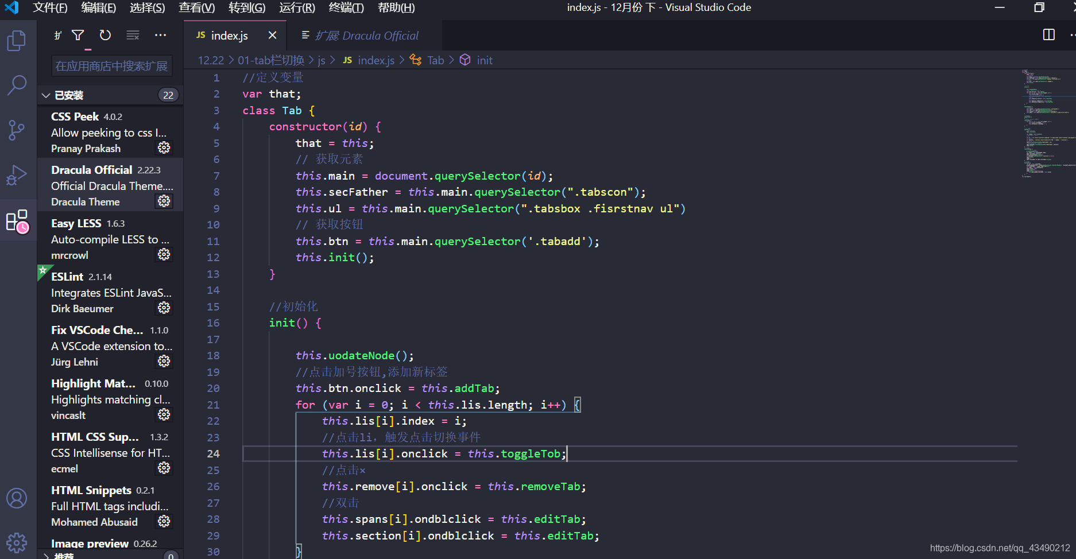Split the editor to the right

coord(1048,35)
